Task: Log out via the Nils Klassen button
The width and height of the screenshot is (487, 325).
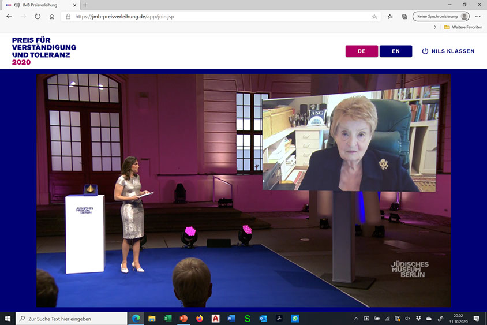Action: tap(448, 51)
